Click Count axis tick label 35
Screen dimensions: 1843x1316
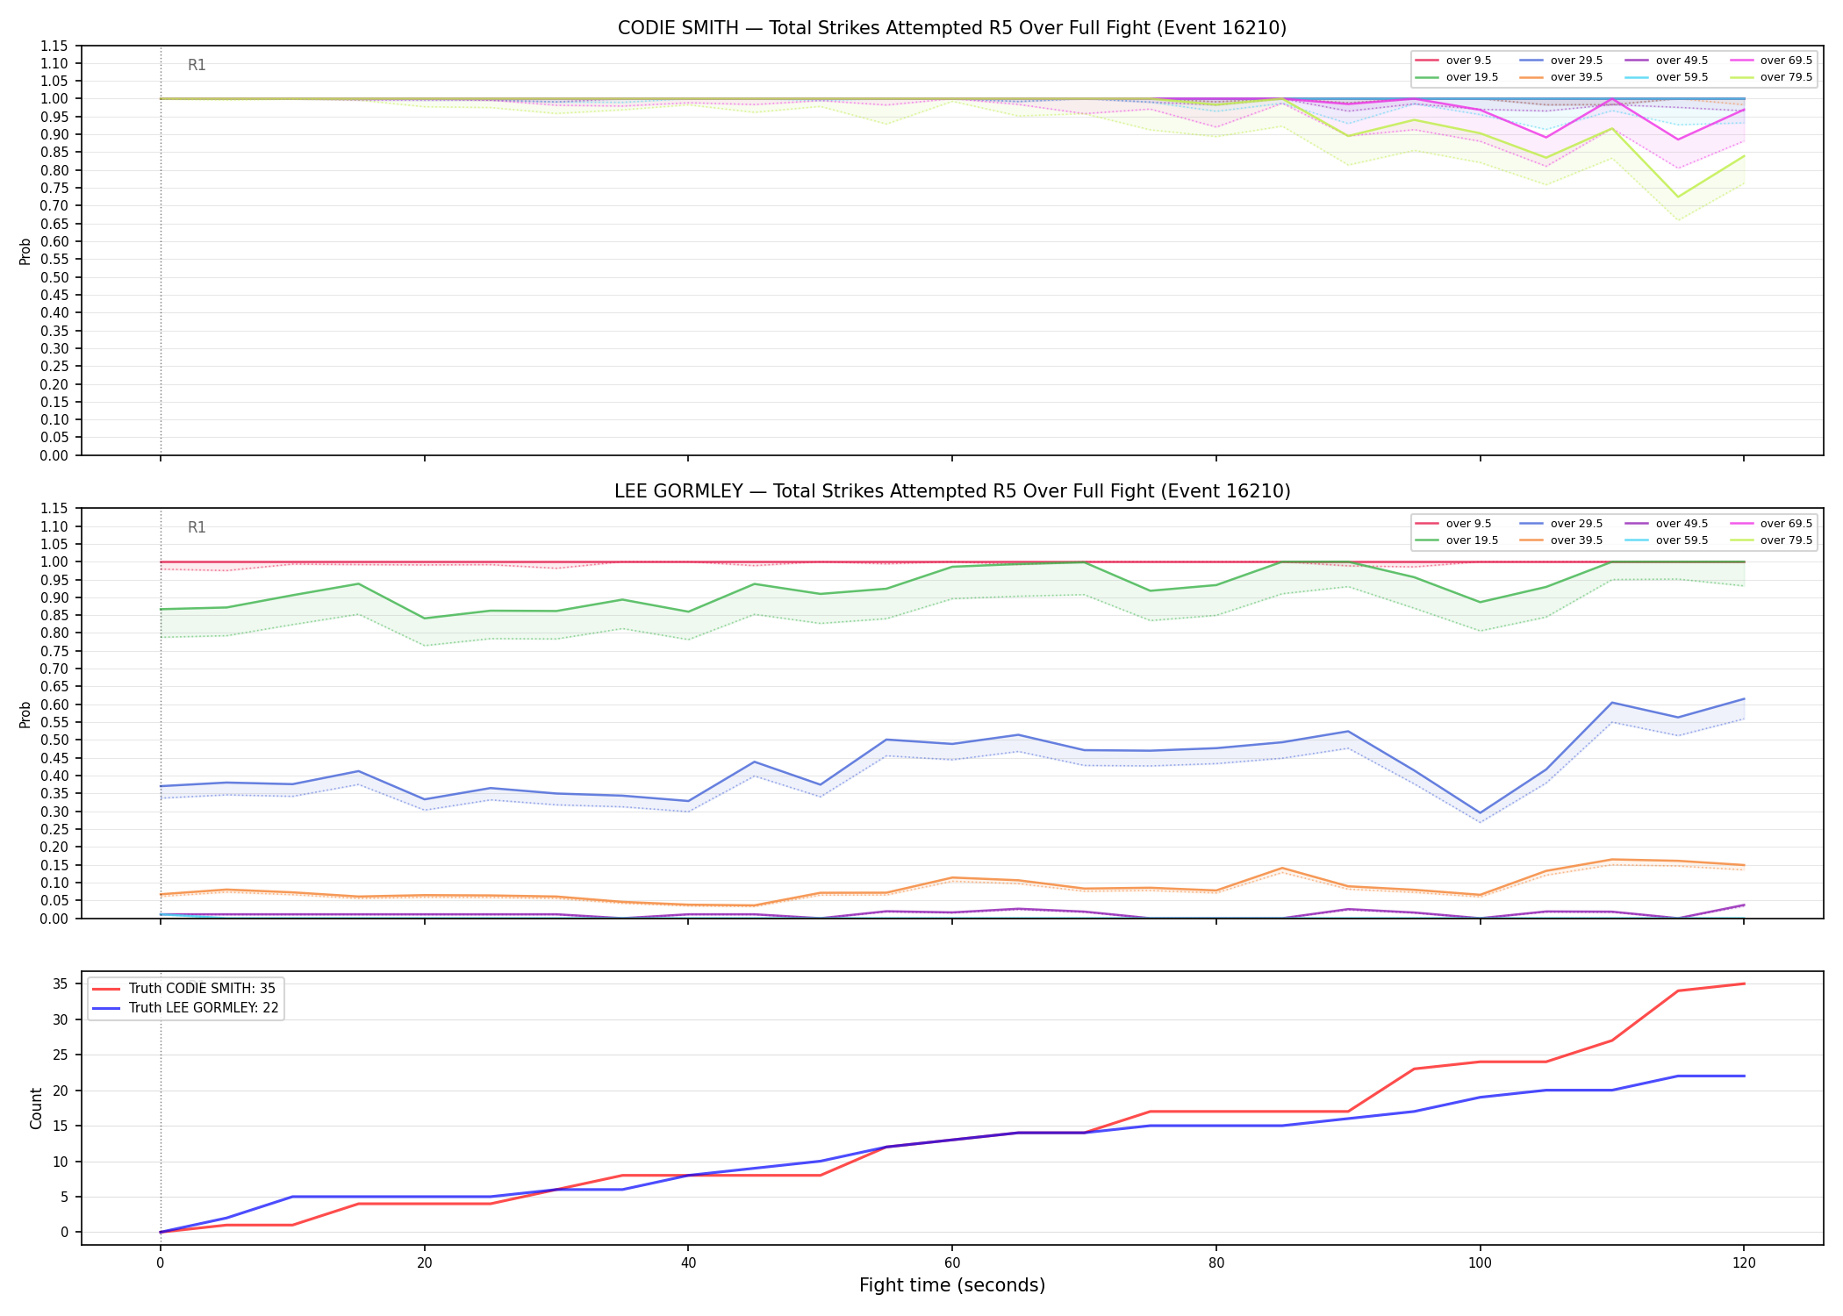[x=61, y=984]
